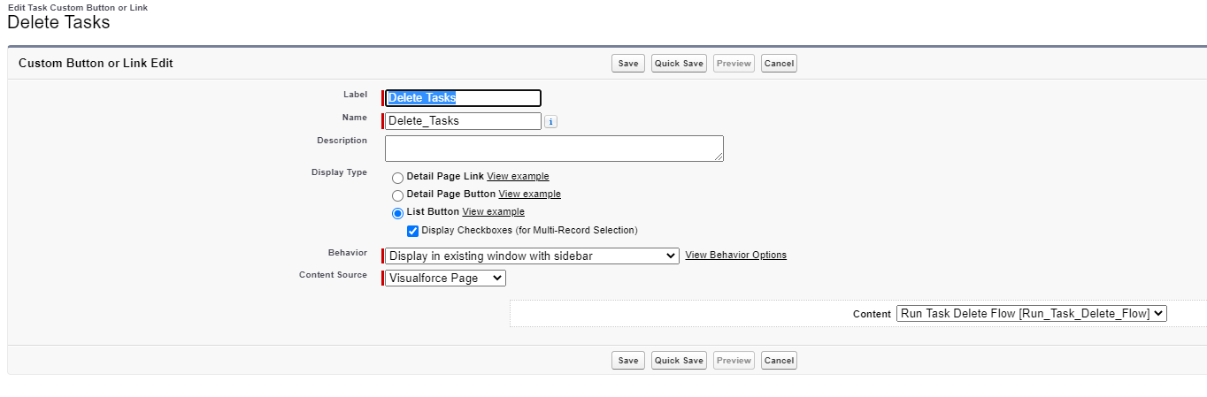Click the bottom Cancel button
1207x397 pixels.
(779, 361)
